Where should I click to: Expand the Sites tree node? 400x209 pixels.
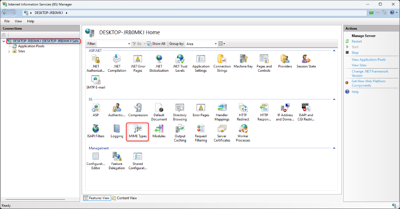[9, 51]
